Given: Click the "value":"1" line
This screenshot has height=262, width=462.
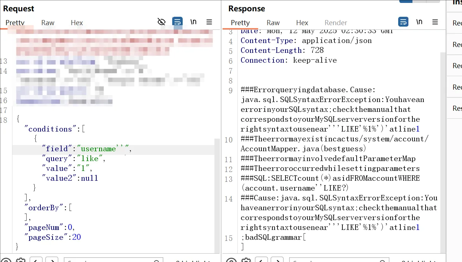Looking at the screenshot, I should click(67, 168).
